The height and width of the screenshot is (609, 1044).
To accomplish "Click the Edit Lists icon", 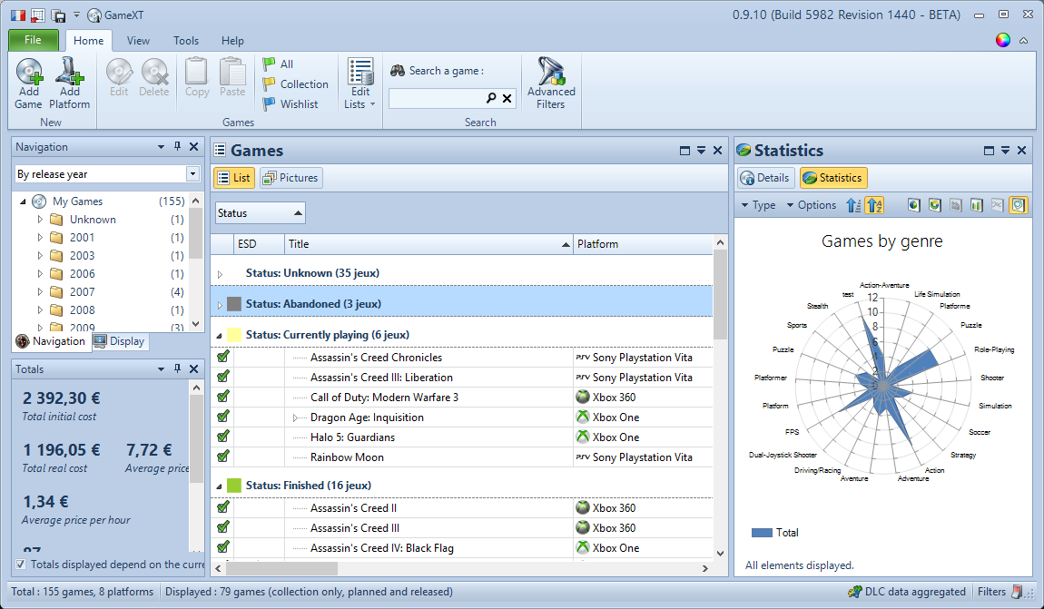I will pyautogui.click(x=360, y=72).
